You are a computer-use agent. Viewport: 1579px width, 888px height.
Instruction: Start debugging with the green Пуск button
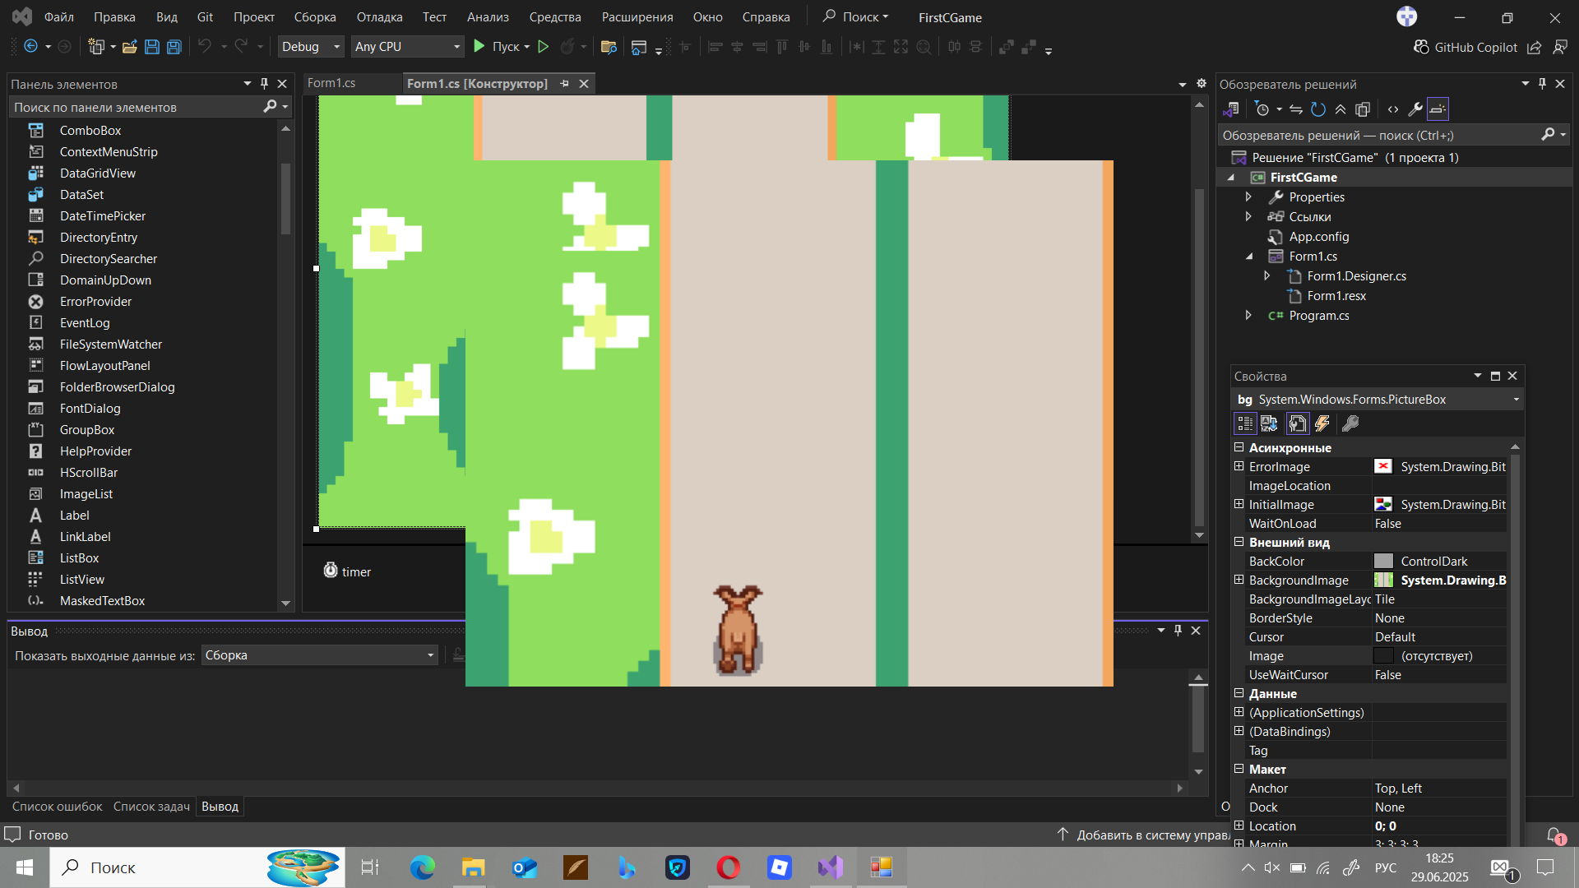[501, 47]
